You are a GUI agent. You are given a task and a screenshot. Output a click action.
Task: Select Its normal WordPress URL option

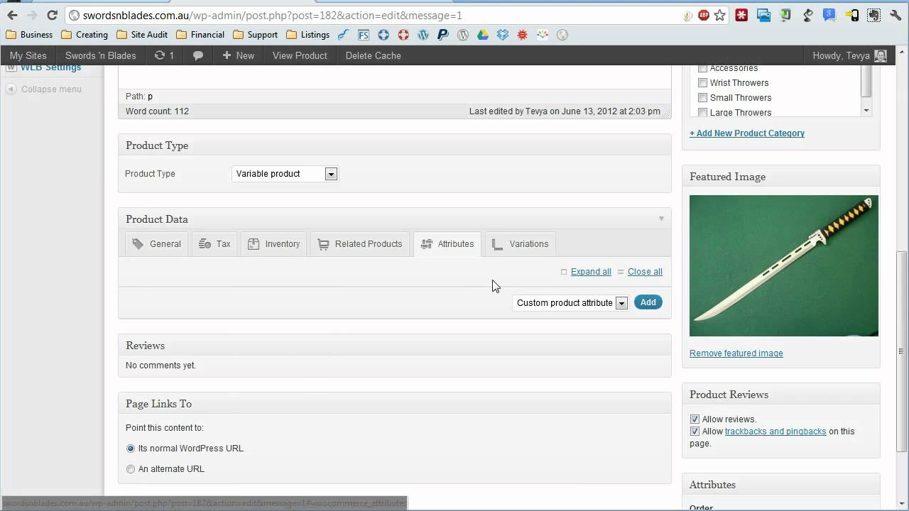pos(131,449)
